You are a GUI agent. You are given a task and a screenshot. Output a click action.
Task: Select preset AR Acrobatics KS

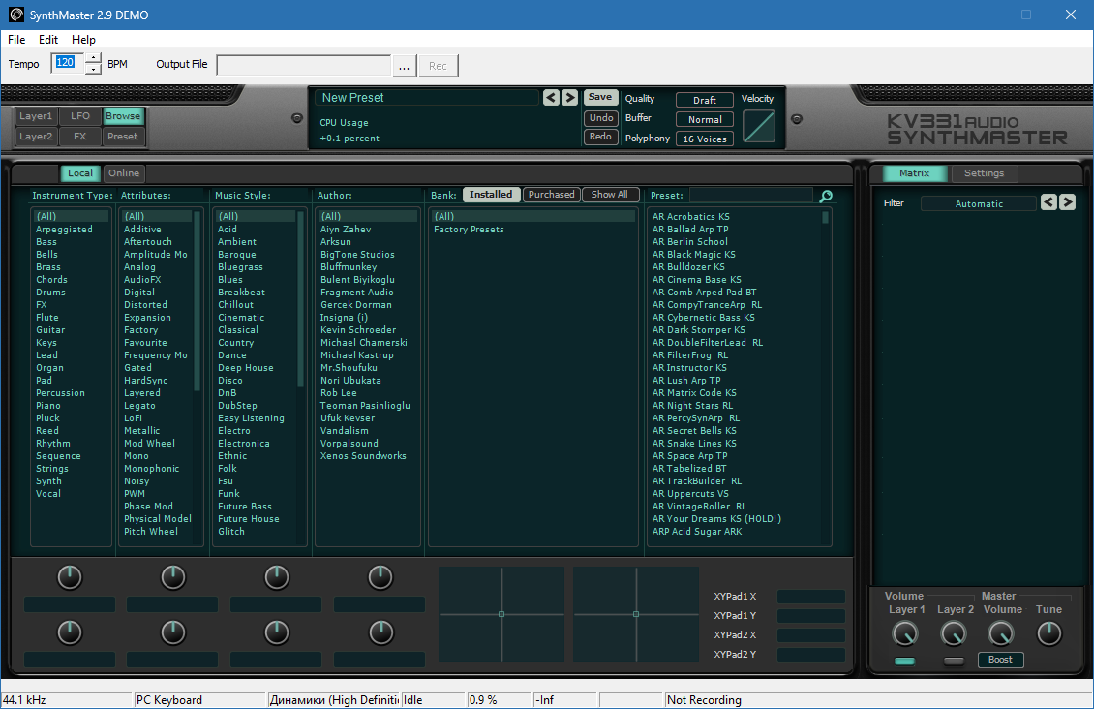pyautogui.click(x=690, y=216)
